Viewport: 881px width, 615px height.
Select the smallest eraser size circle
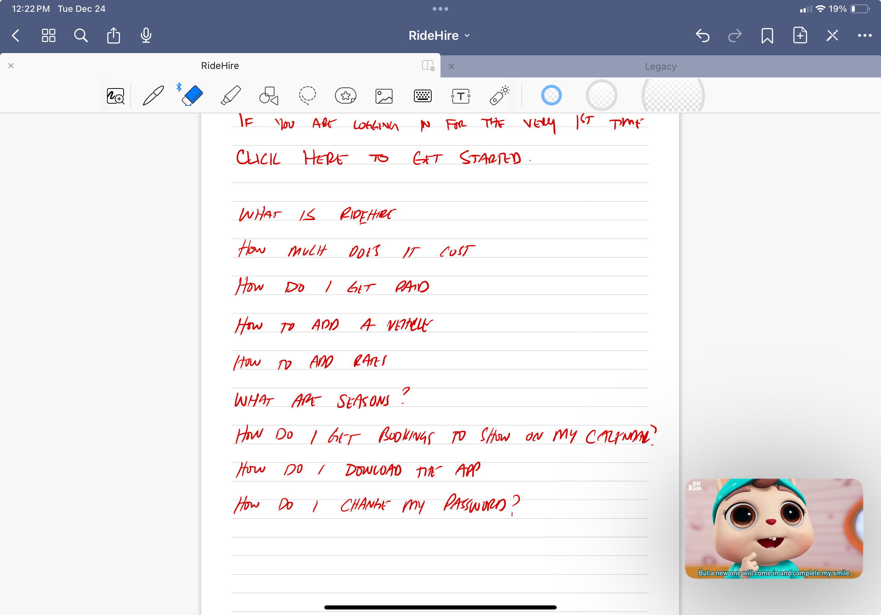point(551,95)
